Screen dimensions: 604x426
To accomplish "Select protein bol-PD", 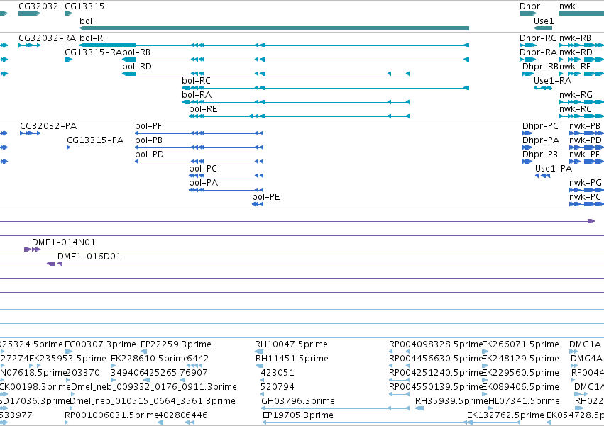I will [x=199, y=162].
